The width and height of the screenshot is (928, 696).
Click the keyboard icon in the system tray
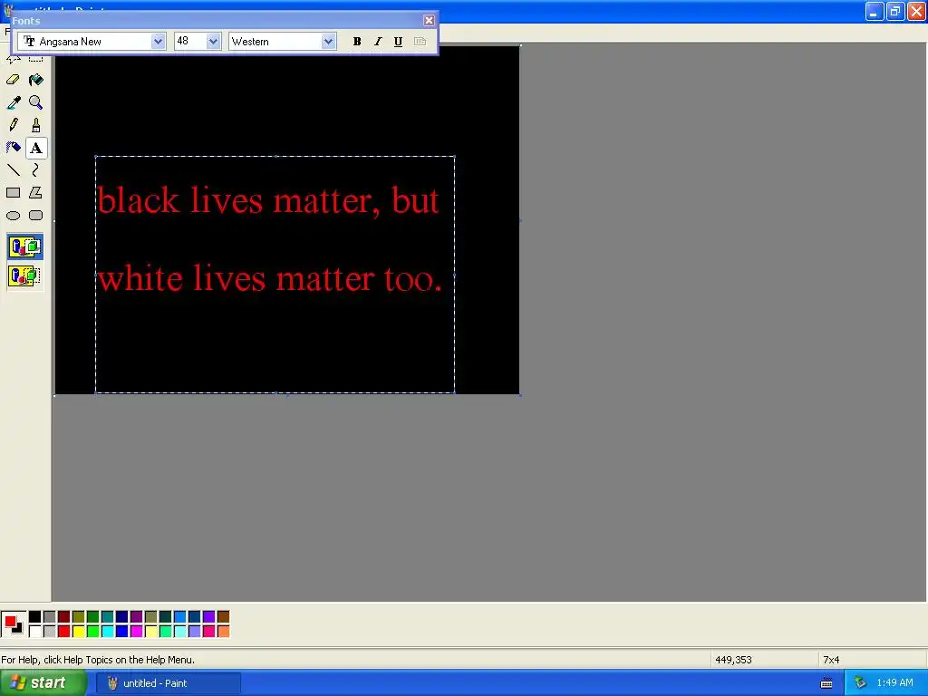[826, 683]
